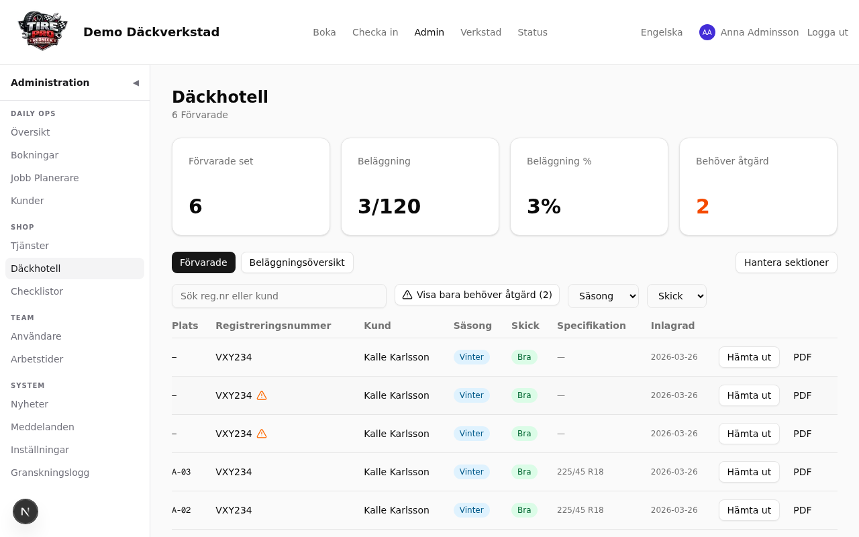Toggle the 'Visa bara behöver åtgärd' filter
The height and width of the screenshot is (537, 859).
[476, 295]
